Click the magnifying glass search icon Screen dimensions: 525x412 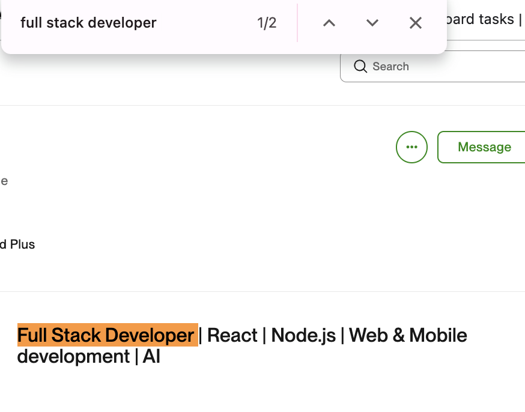pos(360,67)
